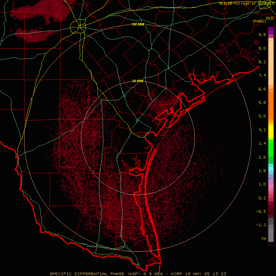The height and width of the screenshot is (276, 276).
Task: Click the TH label on the color scale
Action: (263, 239)
